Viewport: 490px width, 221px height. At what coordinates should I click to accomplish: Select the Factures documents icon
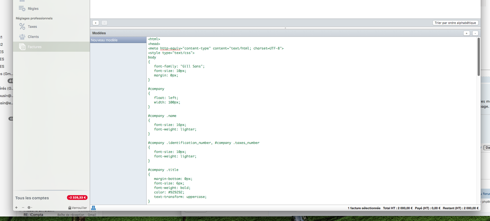pyautogui.click(x=22, y=47)
